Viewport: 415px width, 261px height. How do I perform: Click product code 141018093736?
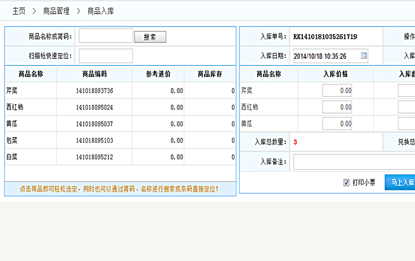coord(94,91)
